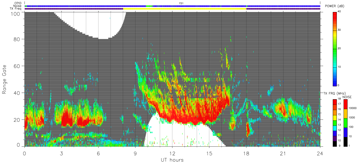This screenshot has height=166, width=360.
Task: Pick red top of POWER color bar
Action: pos(335,15)
